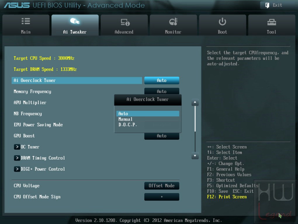Select the Memory Frequency row
Screen dimensions: 298x224
point(32,92)
